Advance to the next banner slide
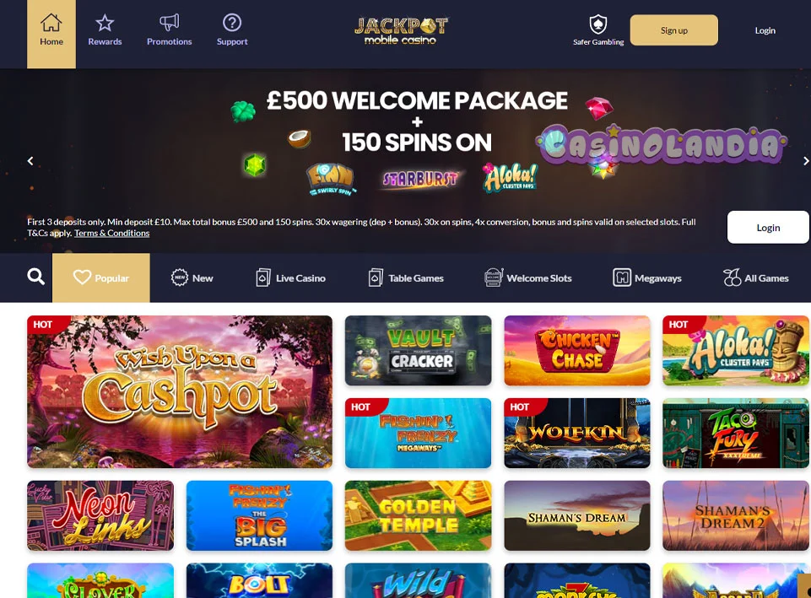The width and height of the screenshot is (811, 598). coord(805,161)
